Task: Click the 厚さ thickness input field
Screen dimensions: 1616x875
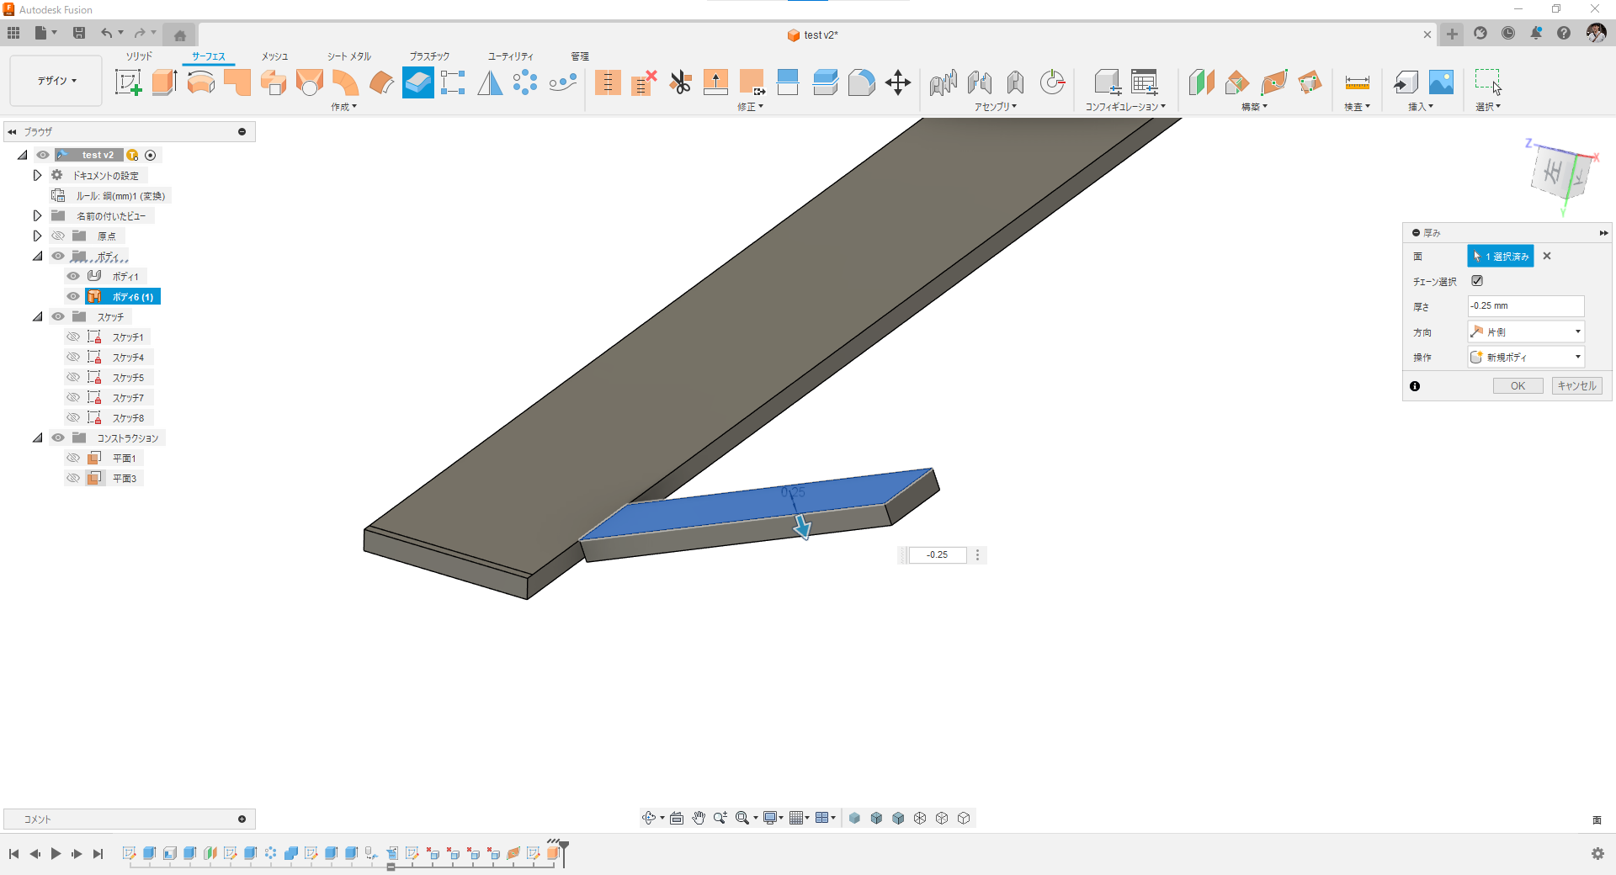Action: click(1526, 306)
